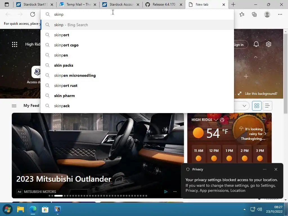Open a new tab with plus icon
This screenshot has width=288, height=216.
pos(233,4)
